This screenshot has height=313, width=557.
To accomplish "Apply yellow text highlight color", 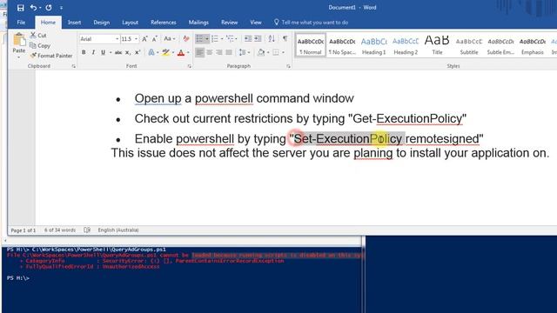I will [x=165, y=52].
